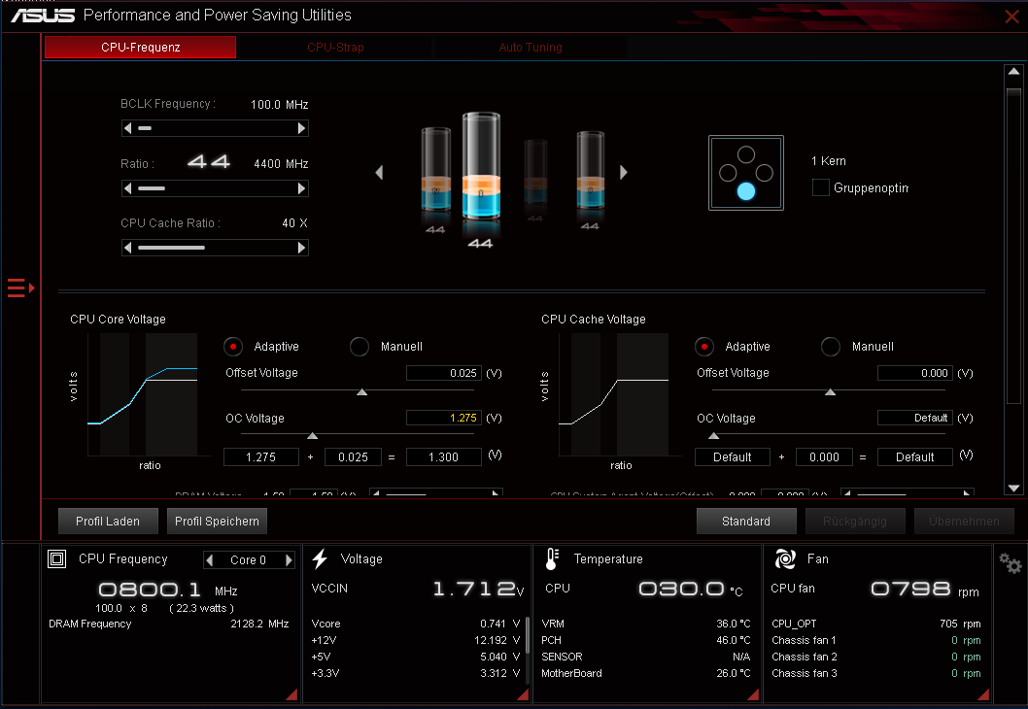This screenshot has height=709, width=1028.
Task: Select the leftmost core cylinder
Action: (435, 169)
